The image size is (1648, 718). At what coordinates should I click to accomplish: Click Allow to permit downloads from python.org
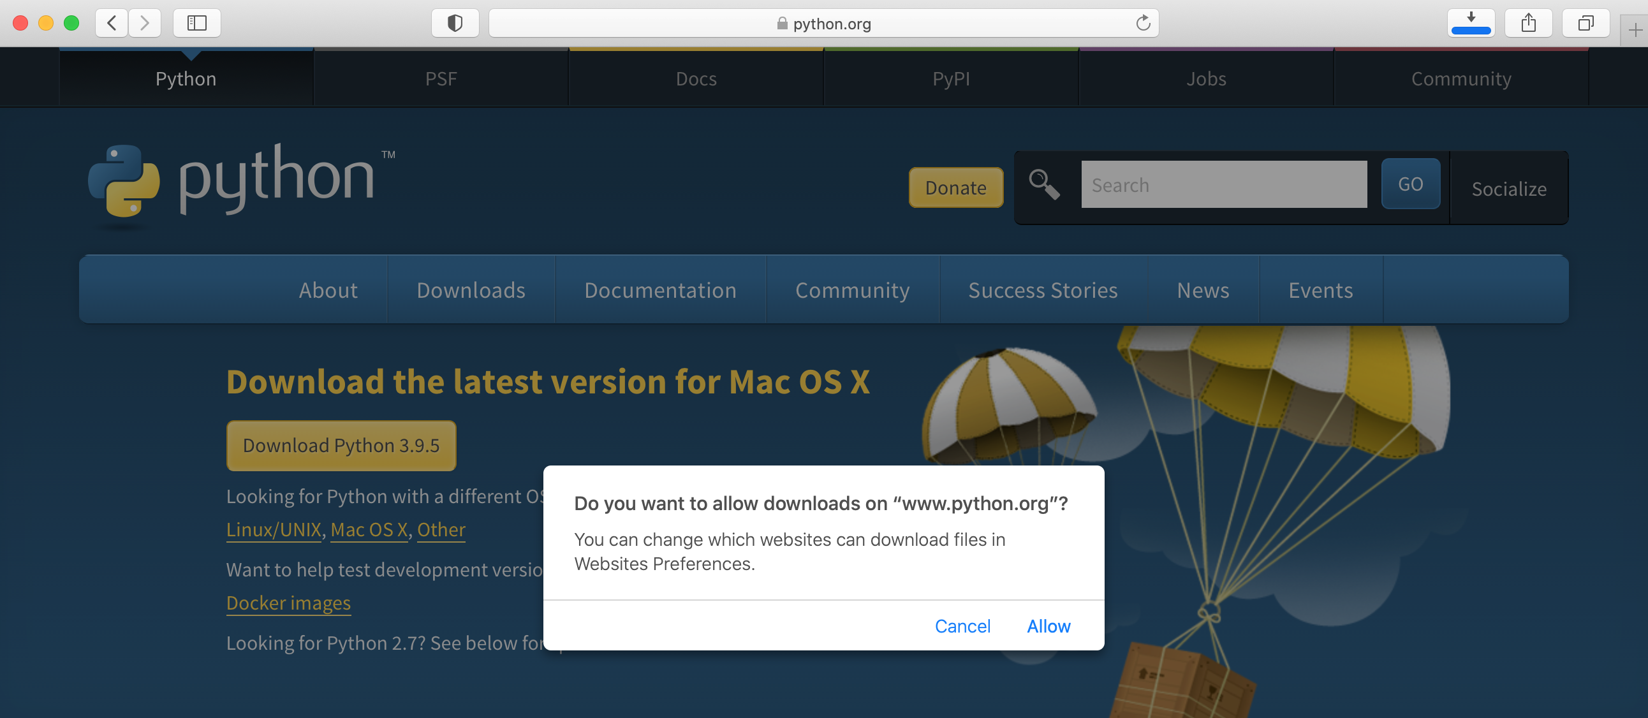point(1049,627)
